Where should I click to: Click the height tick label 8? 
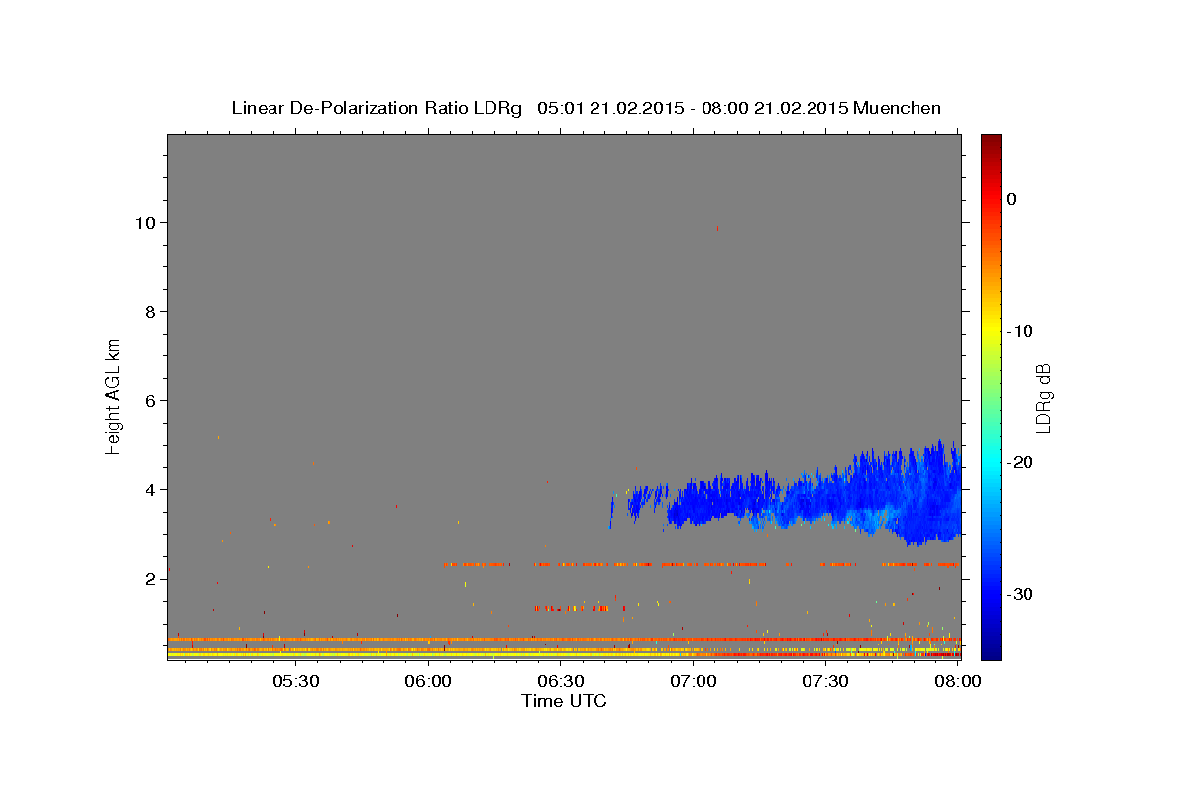(152, 311)
